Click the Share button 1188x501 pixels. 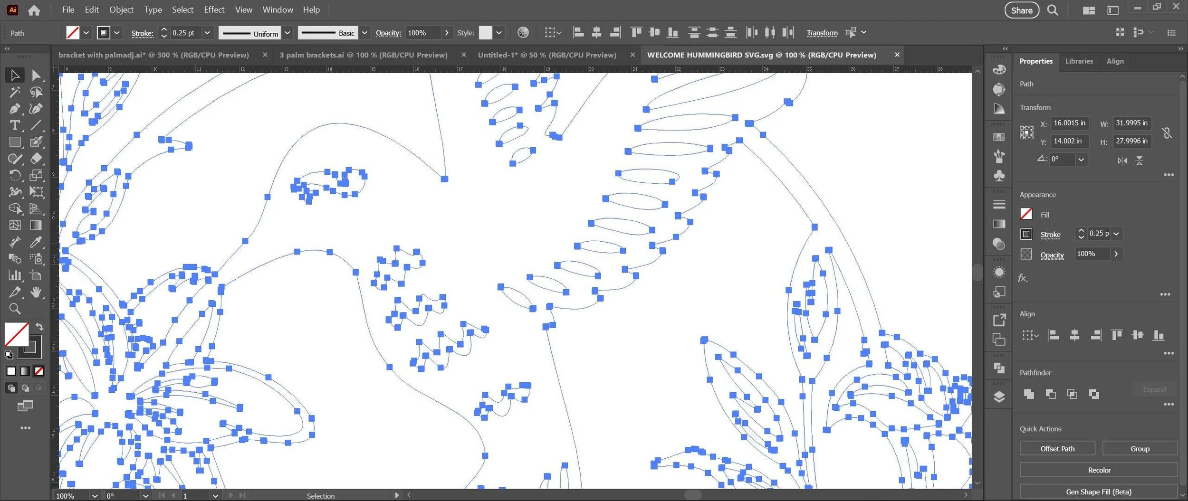[1022, 10]
